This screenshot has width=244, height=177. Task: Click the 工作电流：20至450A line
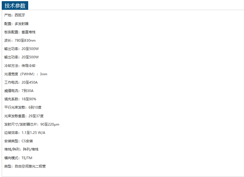[x=21, y=82]
